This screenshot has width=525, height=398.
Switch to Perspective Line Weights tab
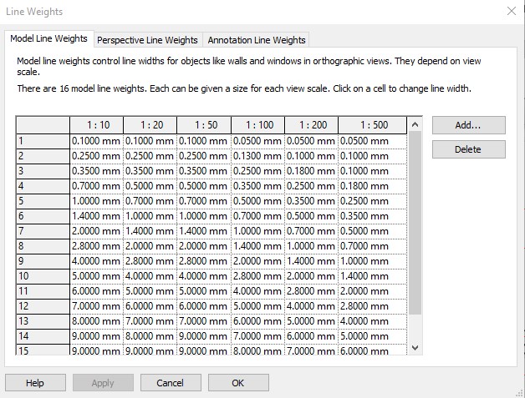(x=147, y=40)
